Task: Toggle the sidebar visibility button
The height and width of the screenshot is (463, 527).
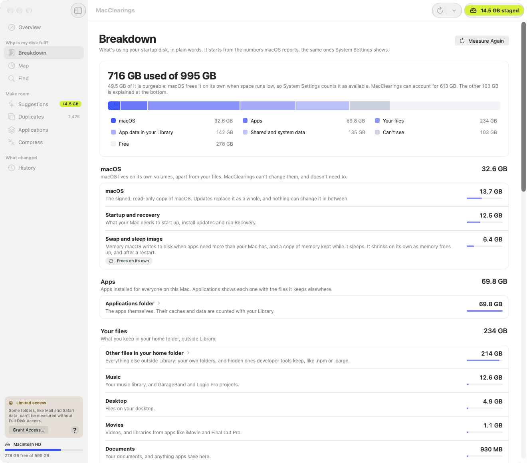Action: (78, 10)
